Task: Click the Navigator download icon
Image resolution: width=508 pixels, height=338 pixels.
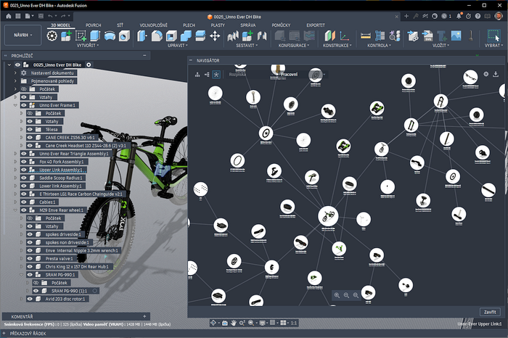Action: [496, 74]
